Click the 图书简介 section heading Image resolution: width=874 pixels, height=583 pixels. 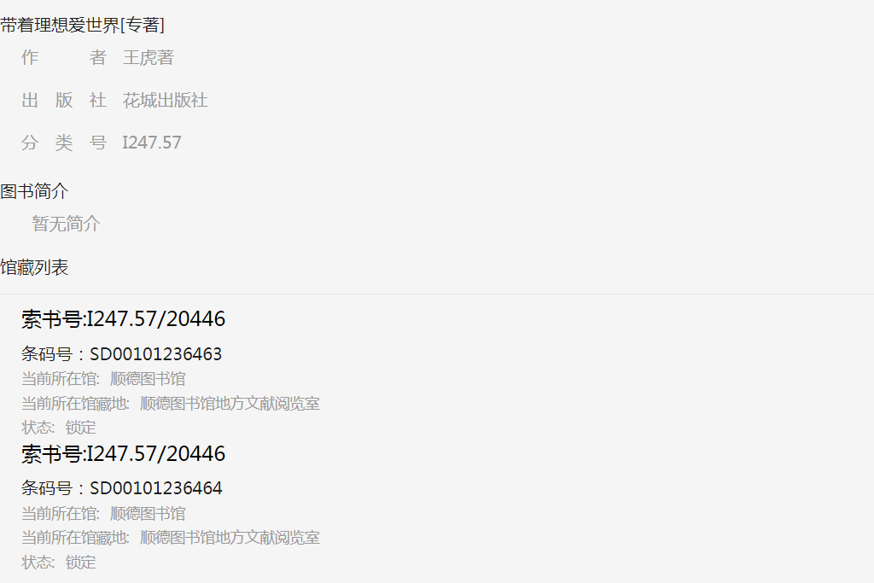[34, 191]
